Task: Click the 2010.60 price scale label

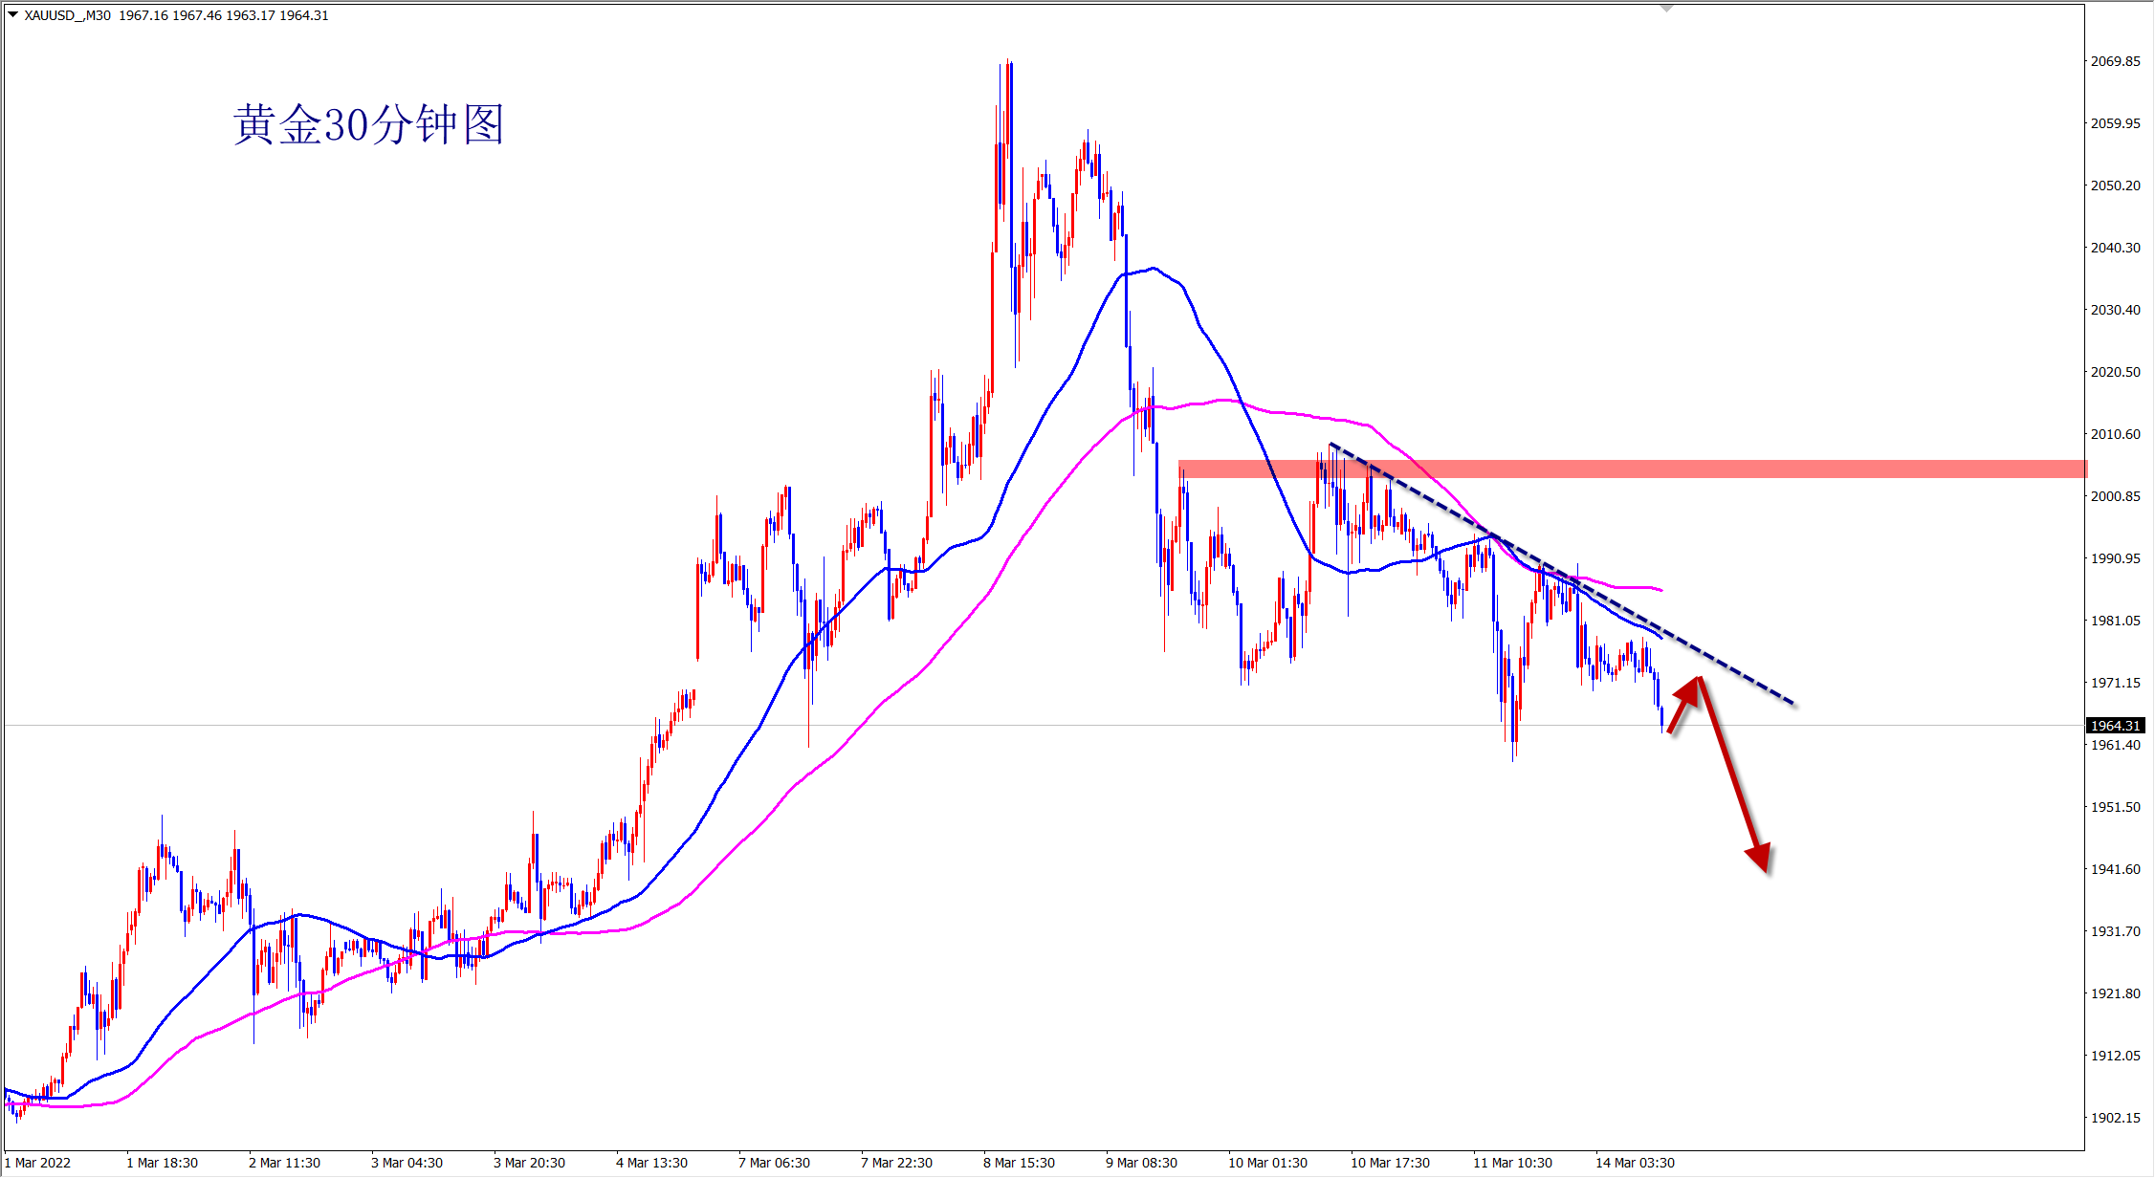Action: (2115, 434)
